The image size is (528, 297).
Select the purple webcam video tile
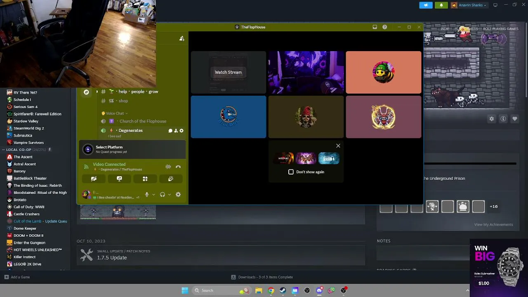pyautogui.click(x=306, y=72)
